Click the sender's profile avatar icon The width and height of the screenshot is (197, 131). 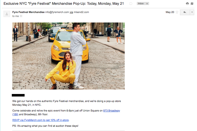coord(7,14)
